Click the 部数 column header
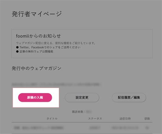Viewport: 162px width, 134px height. (x=147, y=119)
